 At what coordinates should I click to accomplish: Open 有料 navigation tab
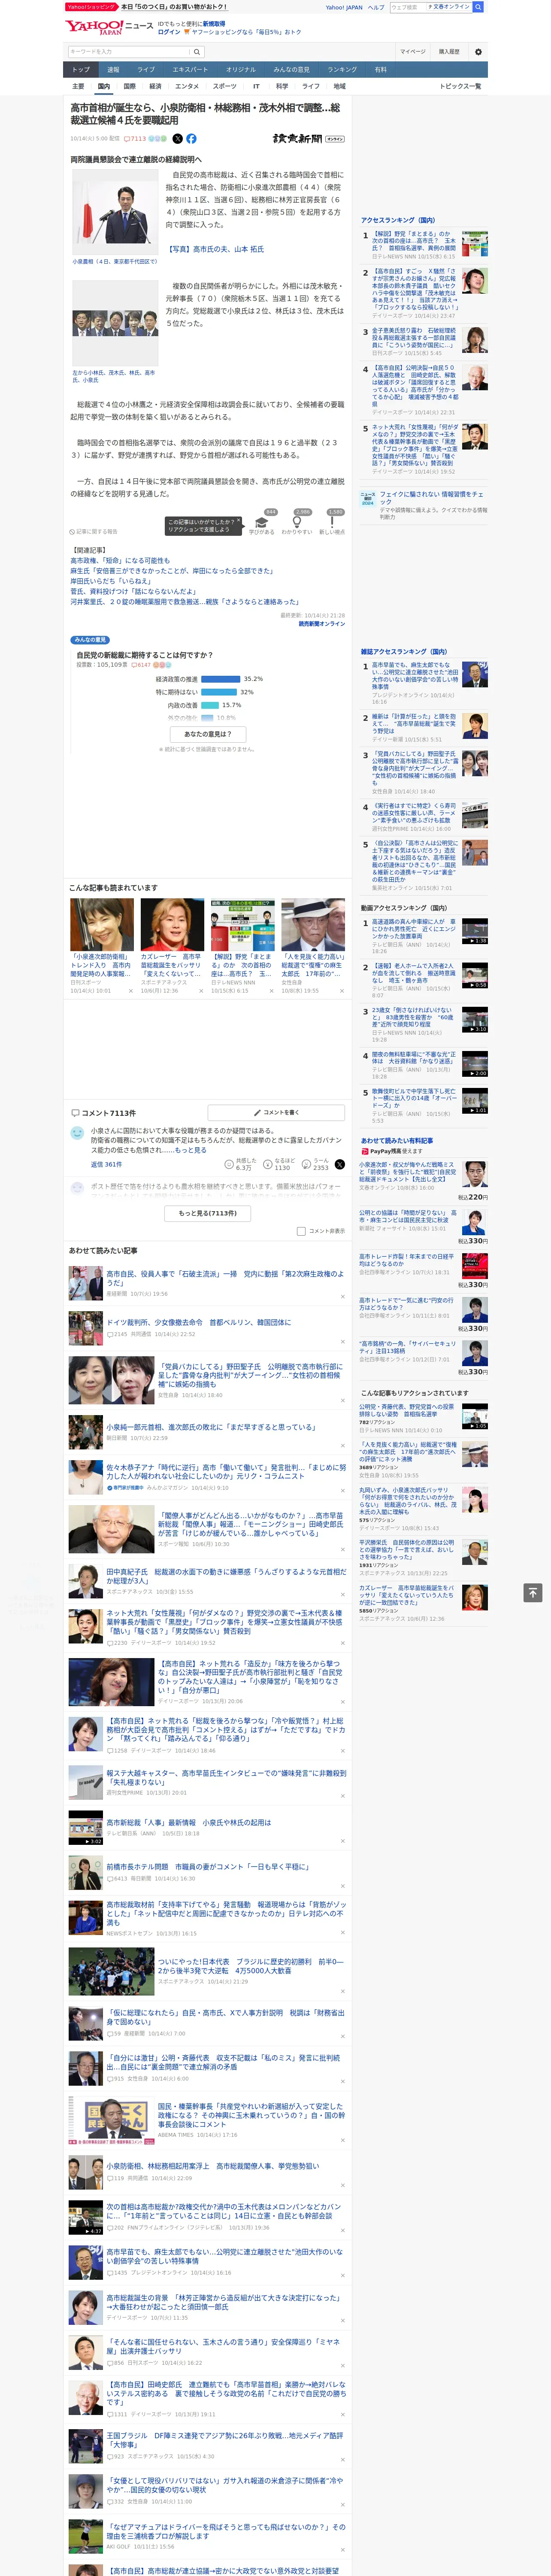[x=380, y=69]
